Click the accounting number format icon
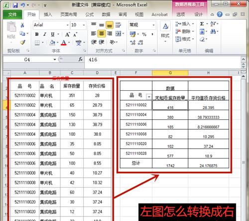This screenshot has width=249, height=221. tap(132, 34)
